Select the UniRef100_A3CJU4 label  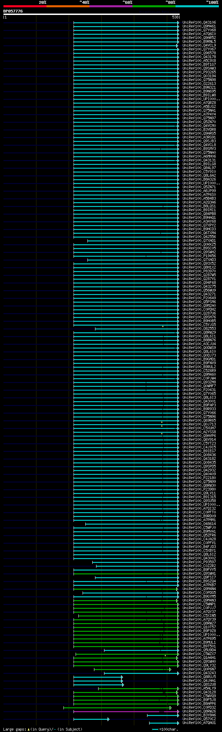(x=199, y=344)
